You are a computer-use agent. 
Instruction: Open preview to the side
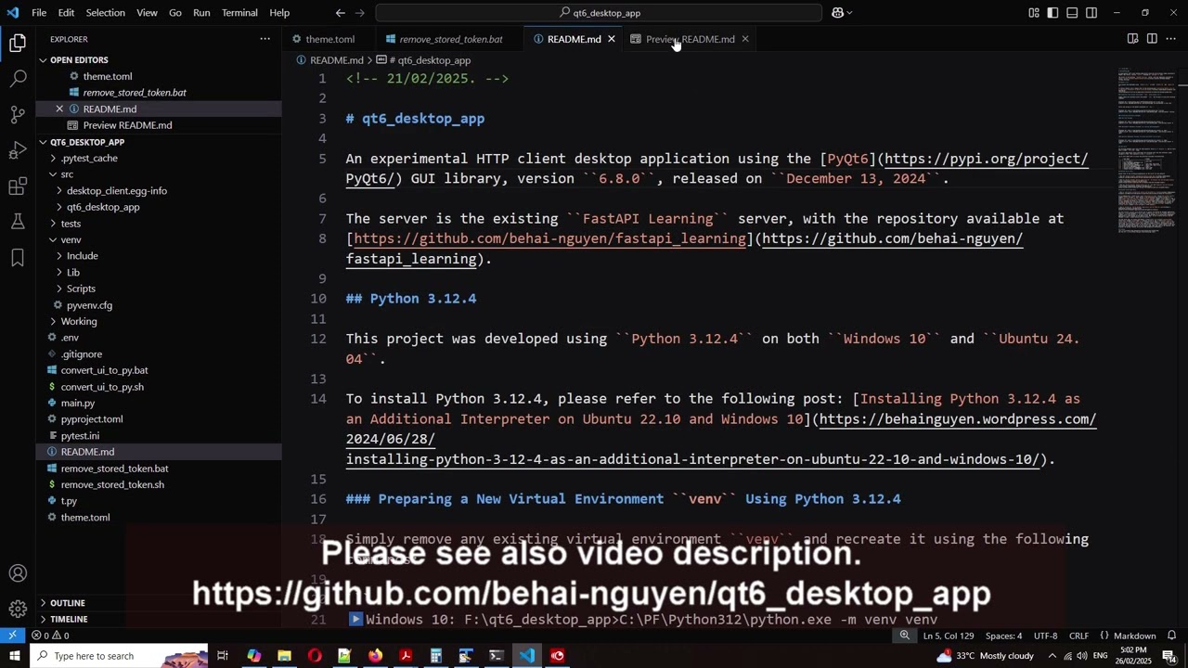click(x=1132, y=39)
